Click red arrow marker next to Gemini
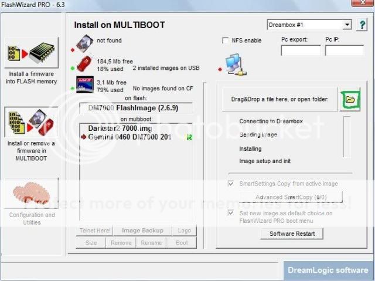 [84, 137]
